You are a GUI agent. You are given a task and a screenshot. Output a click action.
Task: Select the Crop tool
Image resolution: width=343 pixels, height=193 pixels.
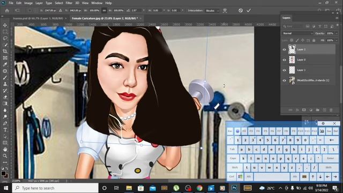pyautogui.click(x=5, y=51)
